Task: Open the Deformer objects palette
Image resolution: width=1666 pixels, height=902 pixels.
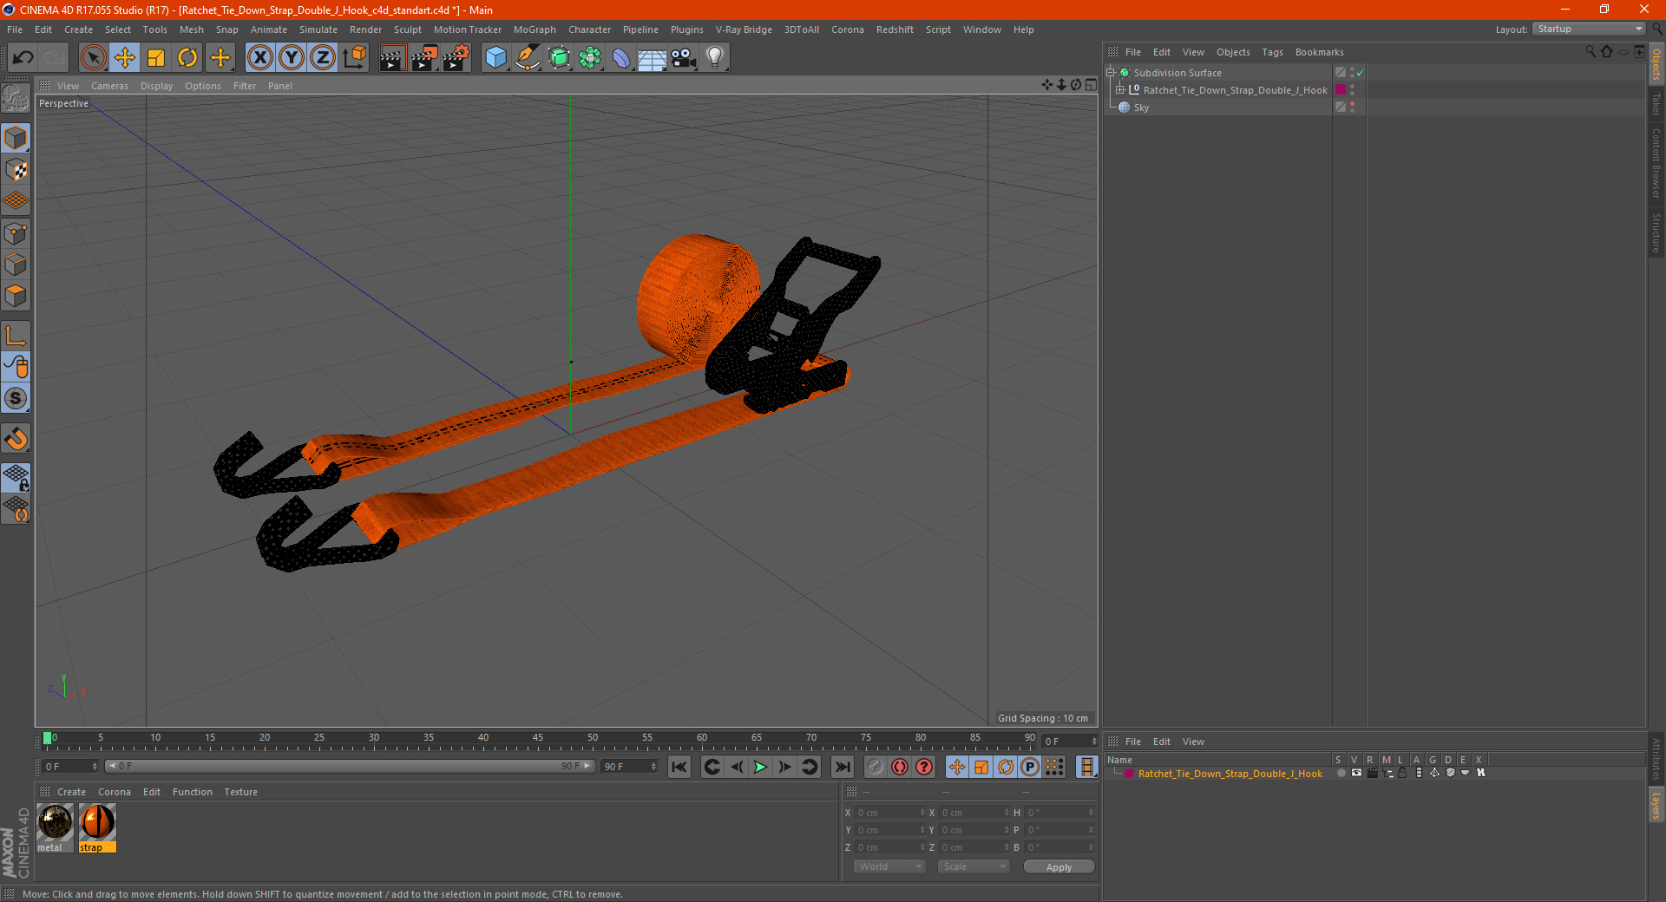Action: tap(622, 58)
